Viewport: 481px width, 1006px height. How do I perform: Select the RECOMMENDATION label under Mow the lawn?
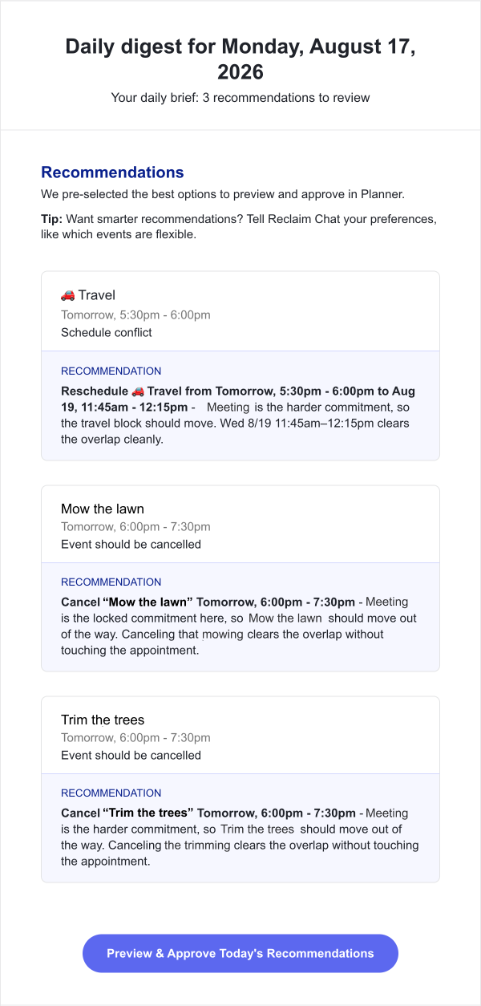point(111,582)
